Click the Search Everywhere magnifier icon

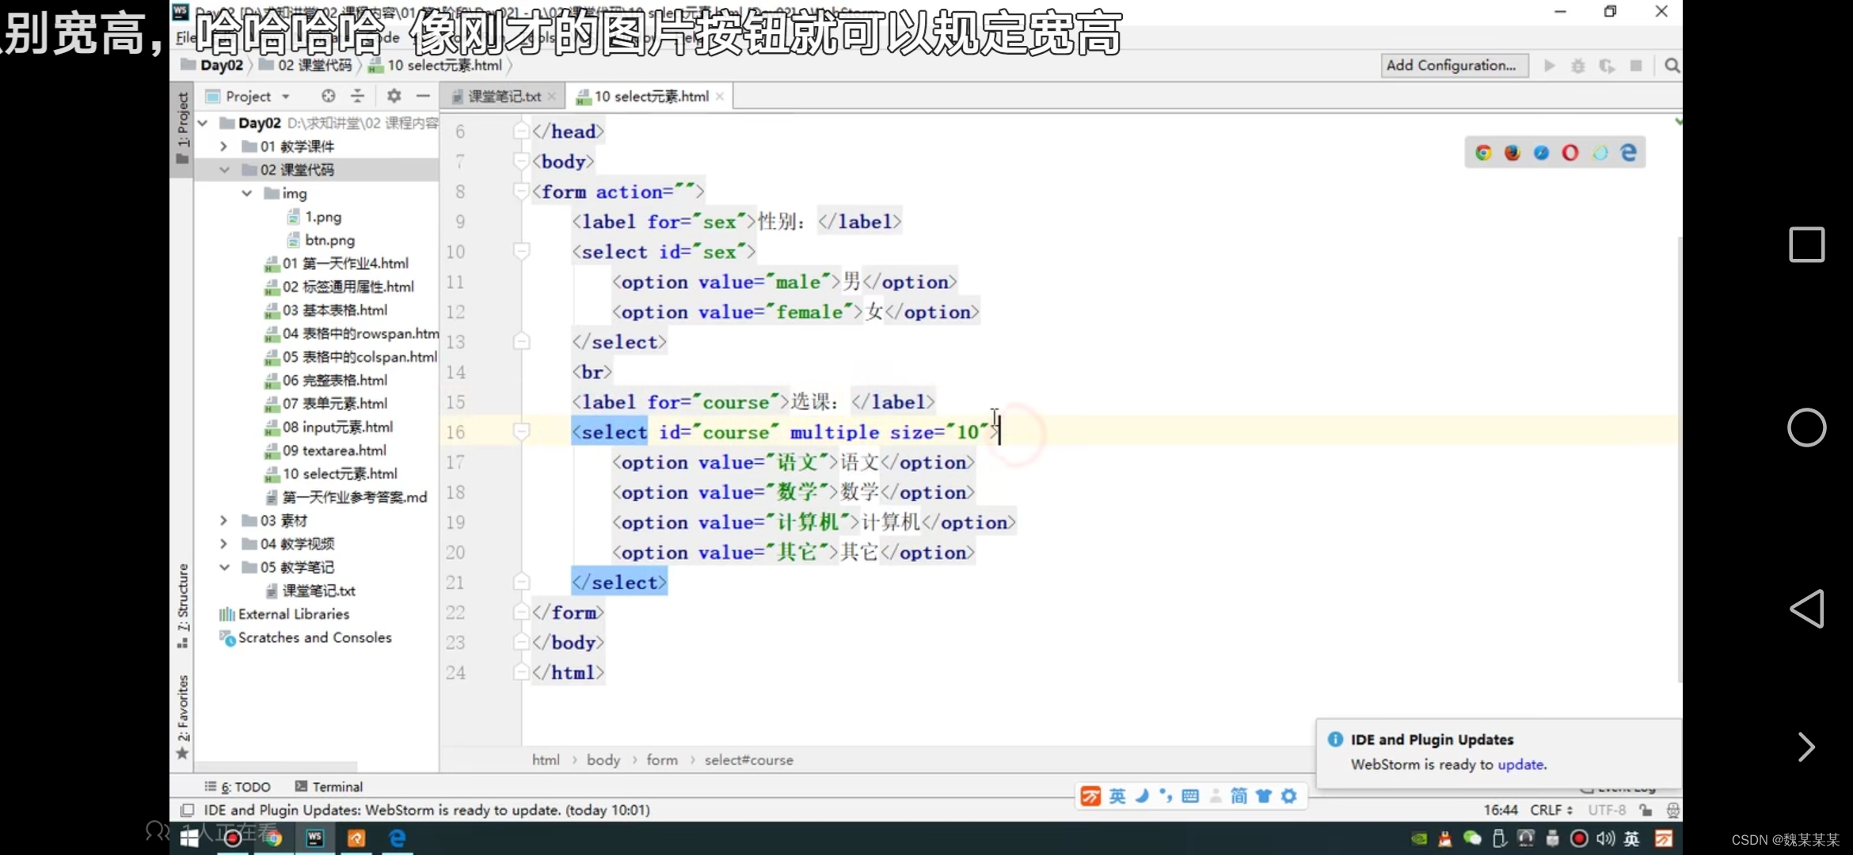[x=1672, y=66]
